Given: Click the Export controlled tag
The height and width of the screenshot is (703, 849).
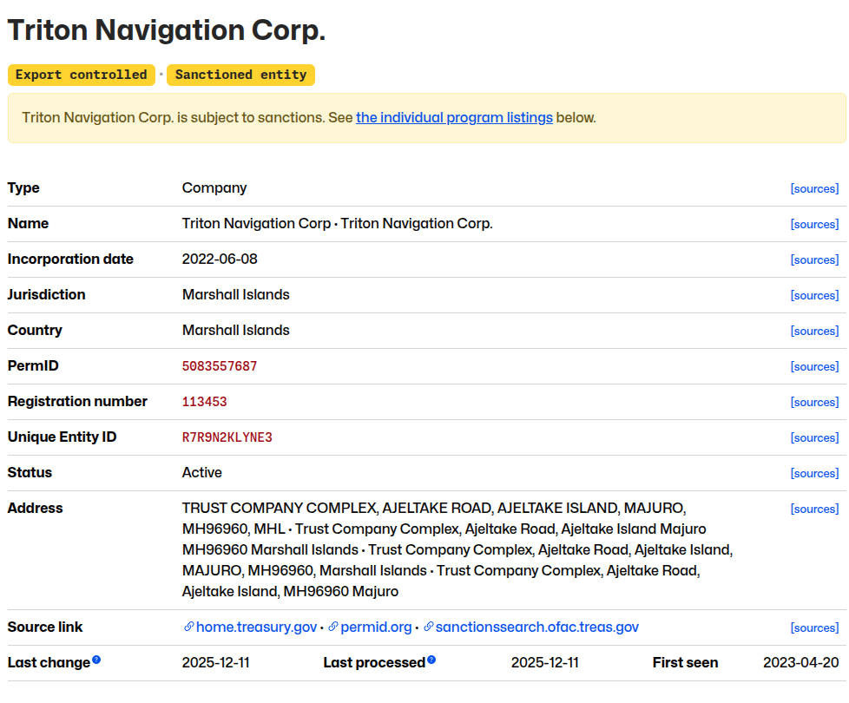Looking at the screenshot, I should (82, 75).
